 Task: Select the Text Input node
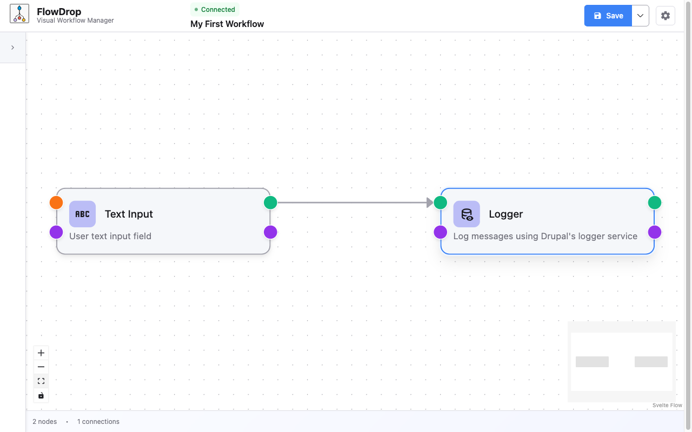pyautogui.click(x=162, y=221)
